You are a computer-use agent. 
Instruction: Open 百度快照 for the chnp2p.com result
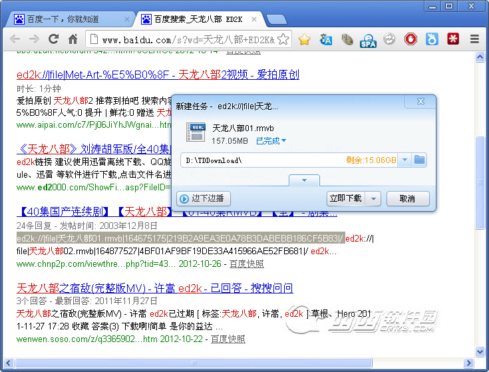tap(246, 264)
